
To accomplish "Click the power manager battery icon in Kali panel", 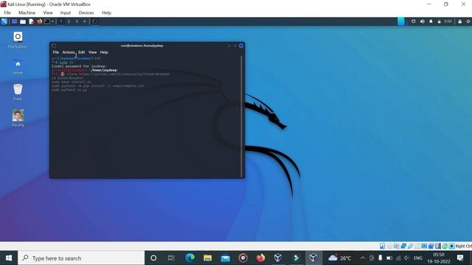I will coord(440,21).
